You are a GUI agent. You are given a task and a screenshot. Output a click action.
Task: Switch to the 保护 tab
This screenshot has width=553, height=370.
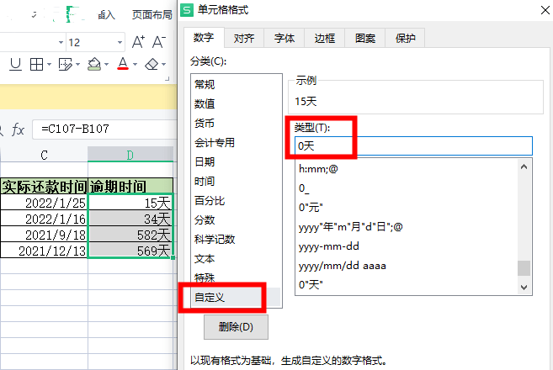pos(405,38)
